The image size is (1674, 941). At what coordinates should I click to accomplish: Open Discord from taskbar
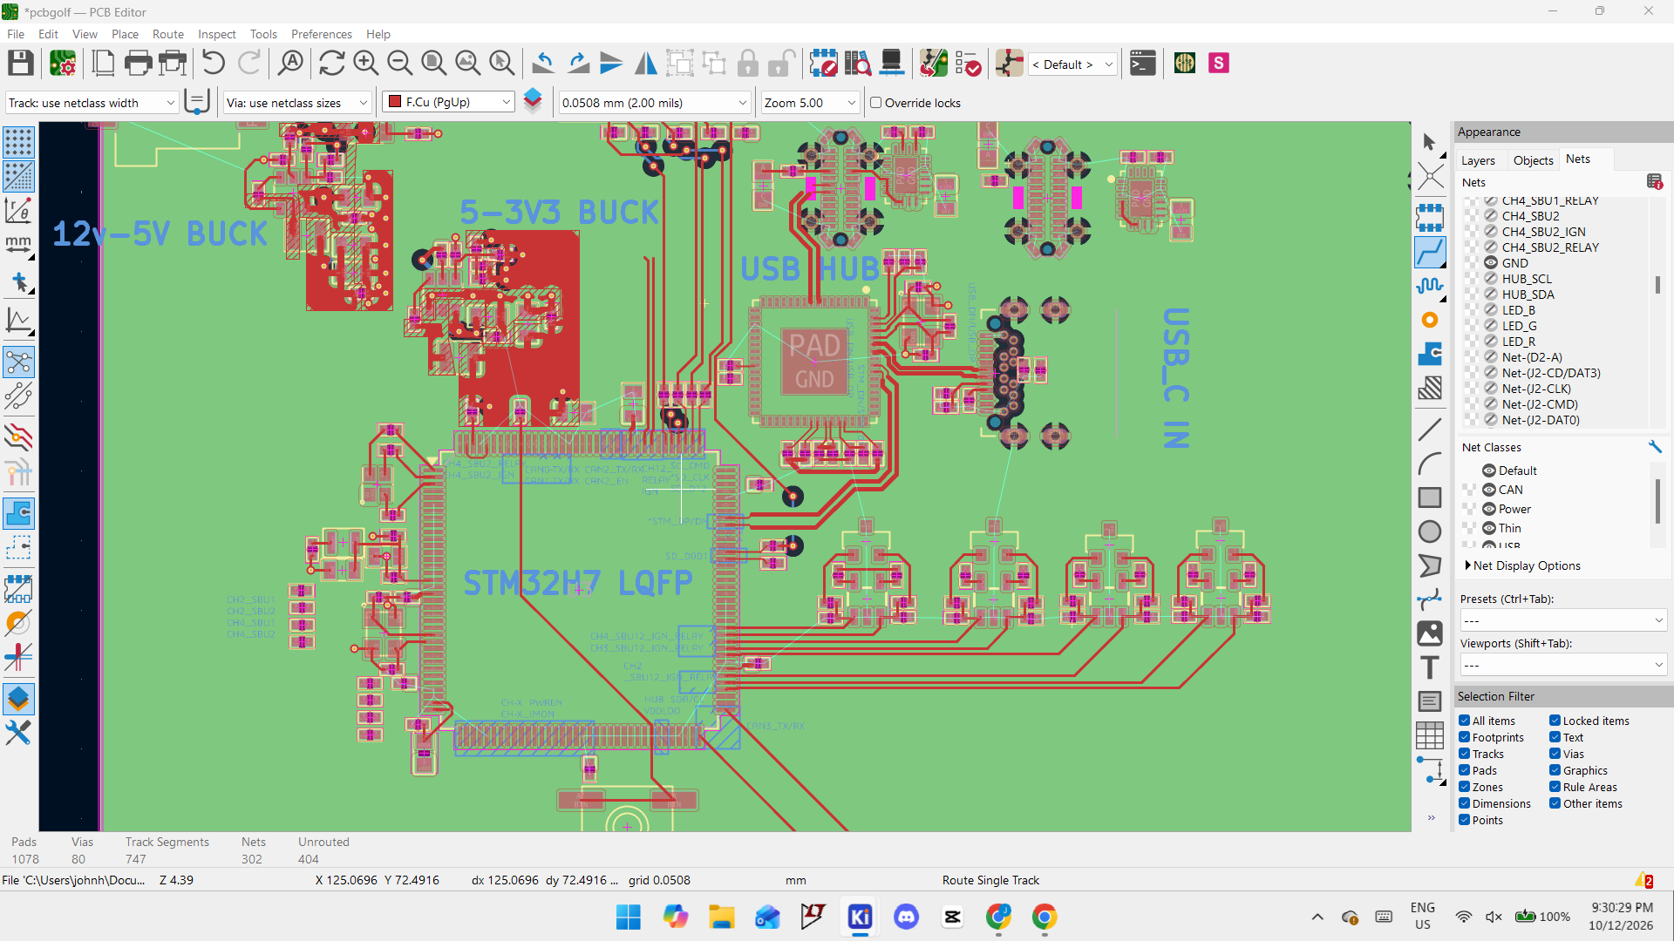coord(907,917)
